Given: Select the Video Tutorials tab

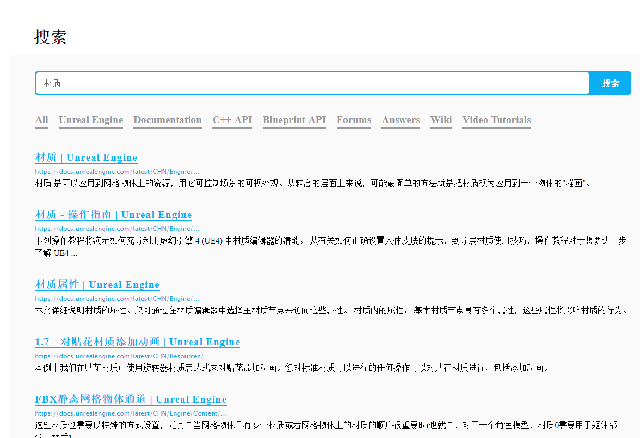Looking at the screenshot, I should (497, 120).
